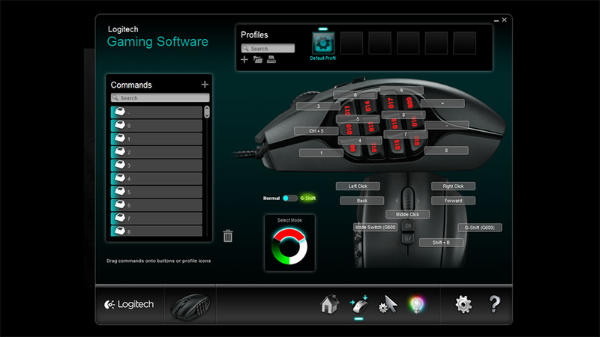Click the '7' assignment label on the mouse

(405, 134)
